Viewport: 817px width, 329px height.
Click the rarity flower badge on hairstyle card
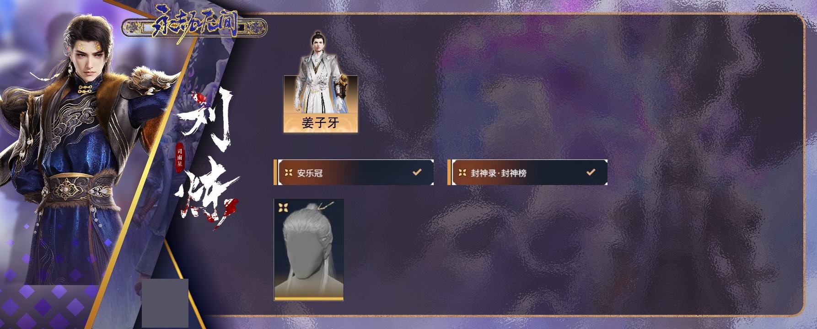283,207
